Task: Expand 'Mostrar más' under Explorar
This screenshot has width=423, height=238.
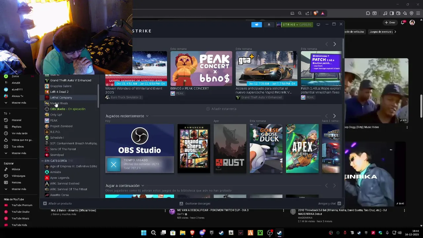Action: point(19,189)
